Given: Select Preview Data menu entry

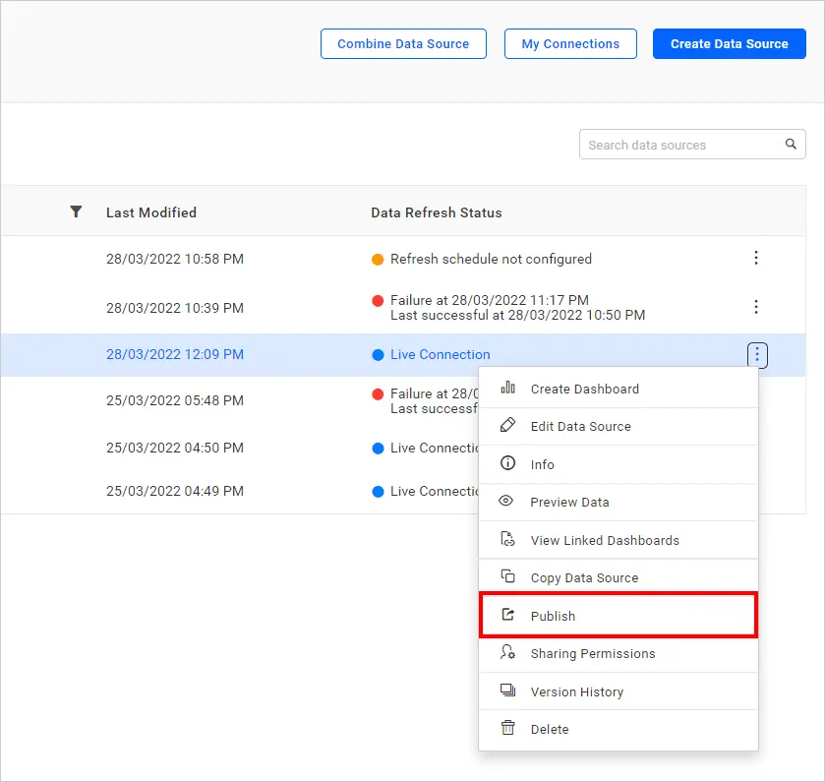Looking at the screenshot, I should [619, 502].
